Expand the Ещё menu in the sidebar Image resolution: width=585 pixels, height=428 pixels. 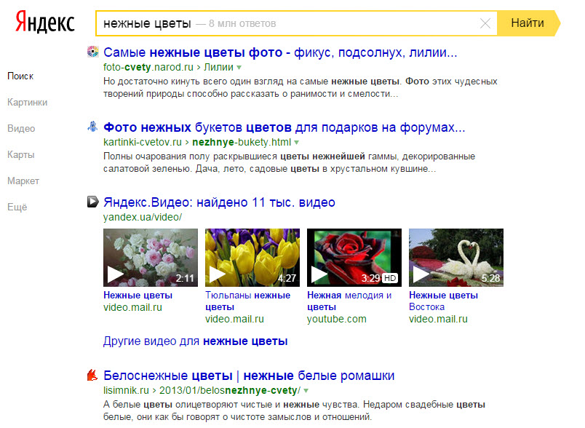click(17, 207)
